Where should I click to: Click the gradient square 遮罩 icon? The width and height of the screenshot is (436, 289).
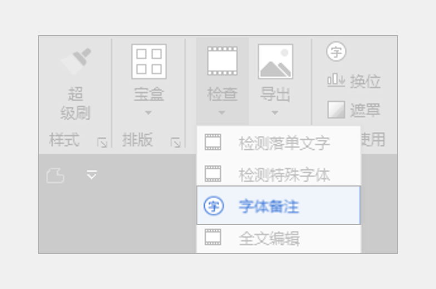click(x=336, y=109)
